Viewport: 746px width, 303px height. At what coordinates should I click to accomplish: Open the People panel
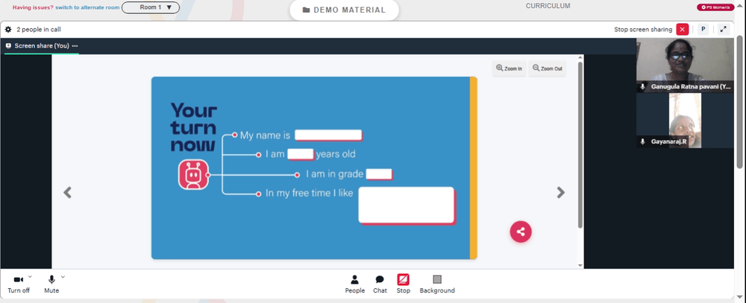(355, 284)
